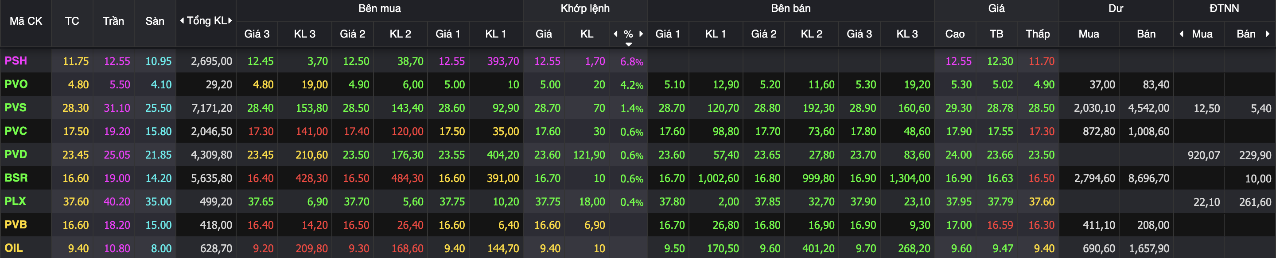Open the PVO ticker symbol
This screenshot has height=258, width=1276.
pyautogui.click(x=16, y=84)
